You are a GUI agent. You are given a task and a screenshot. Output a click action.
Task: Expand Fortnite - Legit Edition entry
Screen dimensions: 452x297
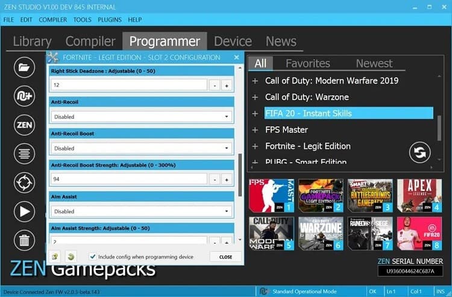tap(255, 146)
